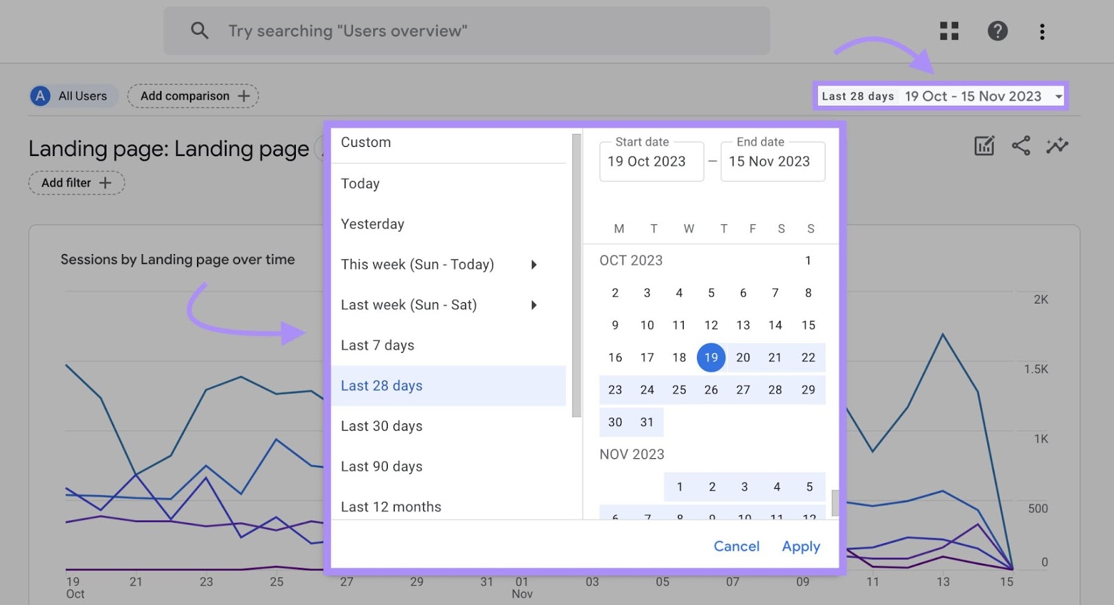1114x605 pixels.
Task: Click the share report icon
Action: pos(1021,146)
